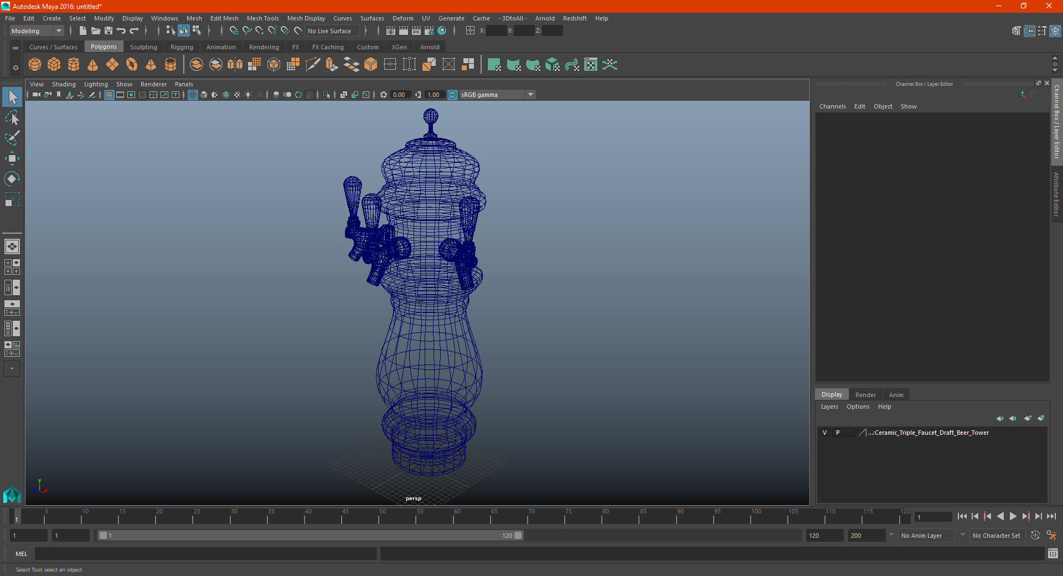This screenshot has width=1063, height=576.
Task: Create a Polygon Cylinder from shelf
Action: tap(74, 65)
